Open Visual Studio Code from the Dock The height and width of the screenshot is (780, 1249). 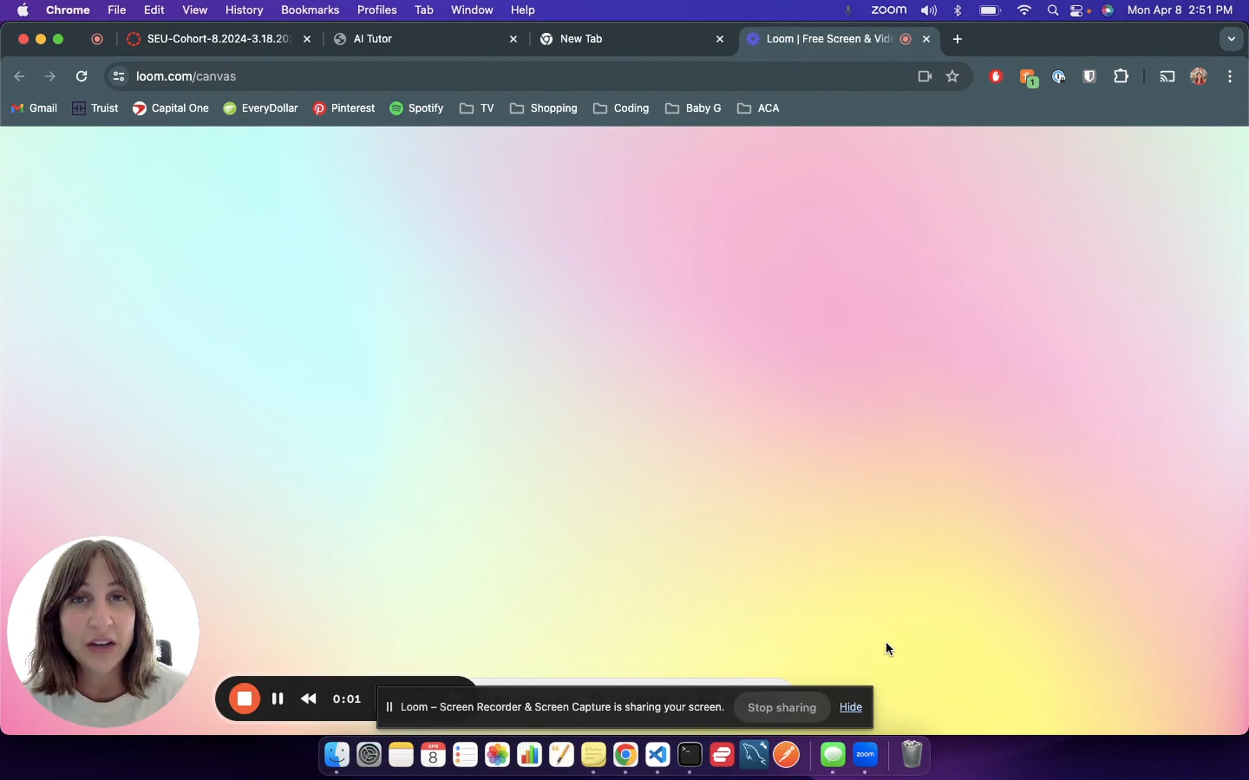tap(657, 755)
